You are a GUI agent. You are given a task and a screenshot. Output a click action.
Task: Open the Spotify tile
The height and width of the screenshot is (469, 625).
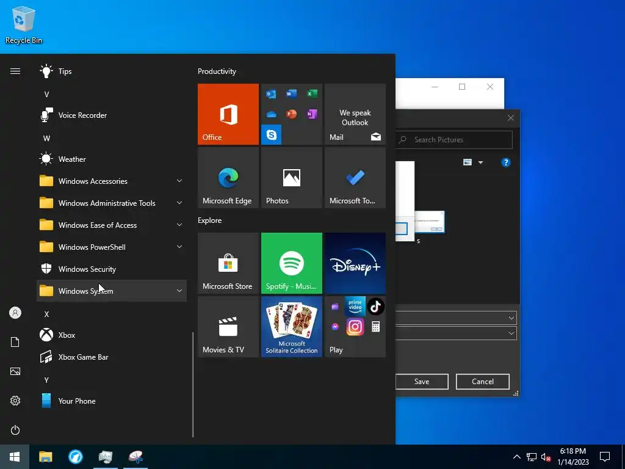click(291, 263)
